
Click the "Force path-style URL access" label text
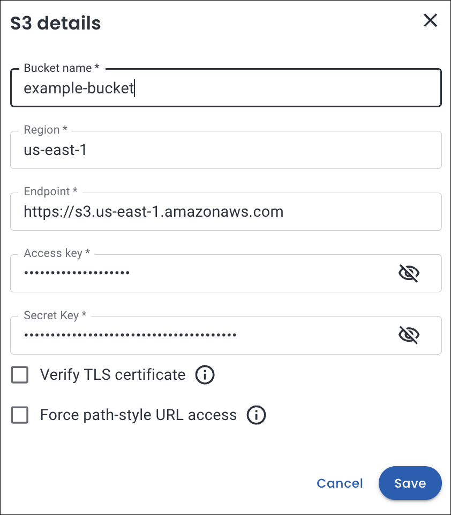[138, 415]
